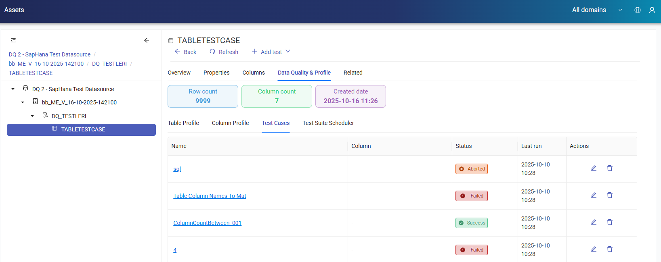Image resolution: width=661 pixels, height=262 pixels.
Task: Collapse the DQ 2 - SapHana Test Datasource node
Action: point(13,89)
